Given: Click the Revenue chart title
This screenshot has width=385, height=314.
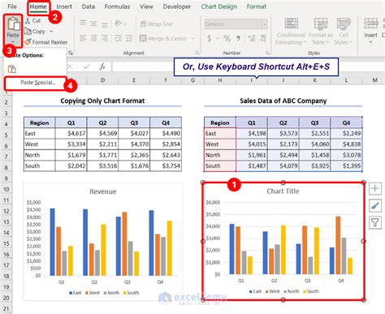Looking at the screenshot, I should click(103, 191).
